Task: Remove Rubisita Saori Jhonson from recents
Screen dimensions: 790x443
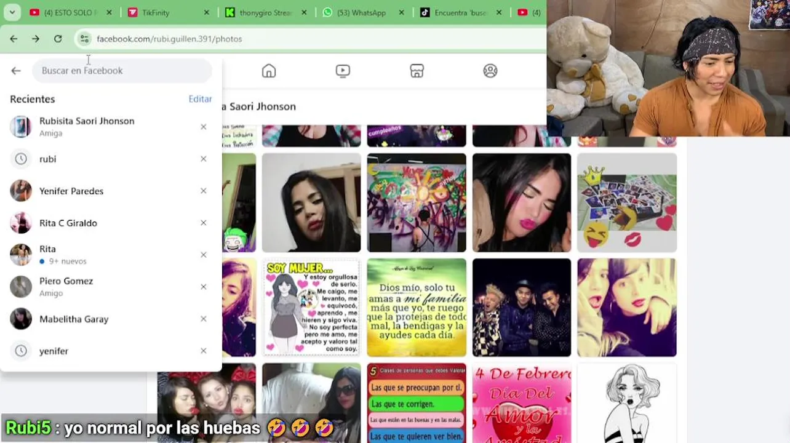Action: [204, 127]
